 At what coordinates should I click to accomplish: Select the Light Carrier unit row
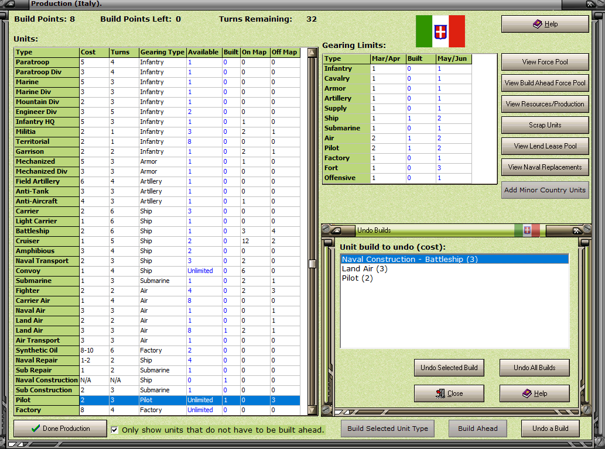(158, 221)
